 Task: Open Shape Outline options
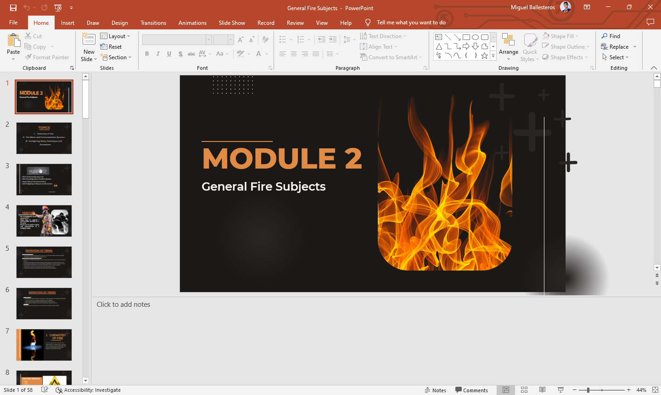pos(566,47)
